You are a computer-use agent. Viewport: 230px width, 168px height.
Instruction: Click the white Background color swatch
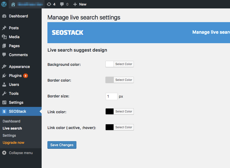coord(110,64)
